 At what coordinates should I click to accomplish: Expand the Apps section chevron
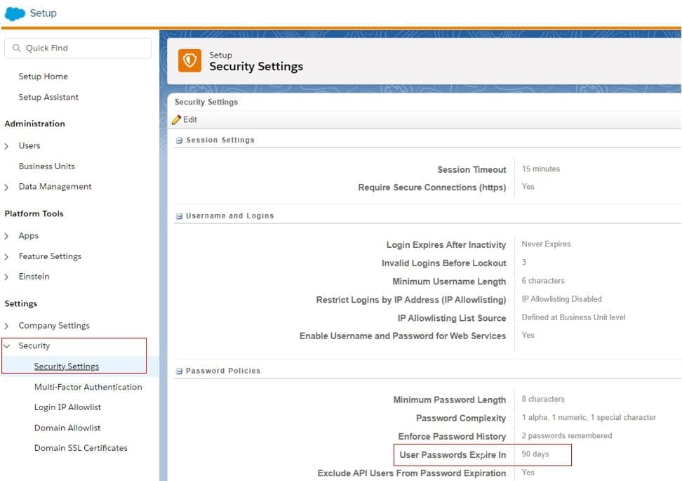[x=7, y=236]
